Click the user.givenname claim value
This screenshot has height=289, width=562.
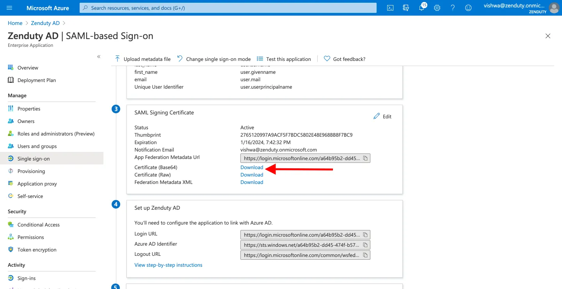coord(258,72)
